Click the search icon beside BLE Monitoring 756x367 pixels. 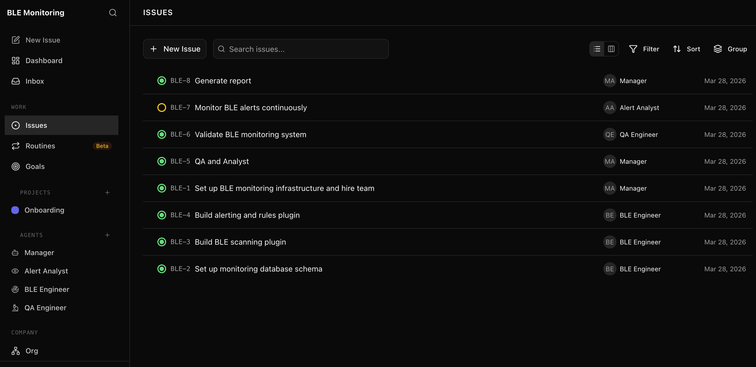click(113, 13)
